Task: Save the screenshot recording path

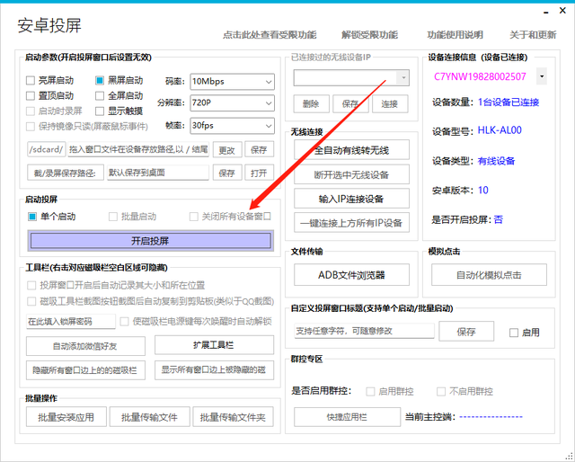Action: click(227, 173)
